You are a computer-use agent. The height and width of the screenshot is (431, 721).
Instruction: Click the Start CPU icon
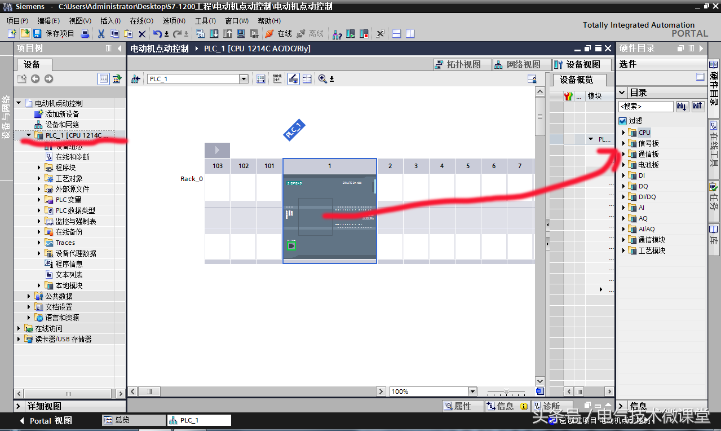point(351,34)
